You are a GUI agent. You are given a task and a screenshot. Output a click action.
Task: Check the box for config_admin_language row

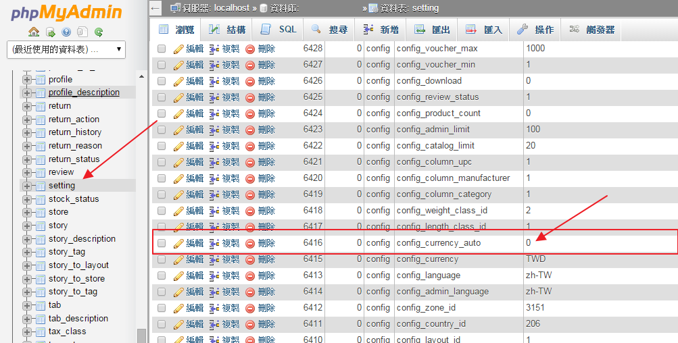162,292
